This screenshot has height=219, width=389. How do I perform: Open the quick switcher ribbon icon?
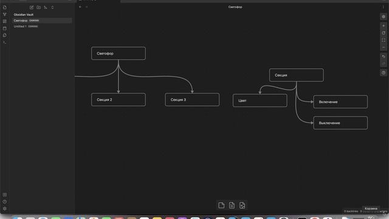pyautogui.click(x=5, y=7)
